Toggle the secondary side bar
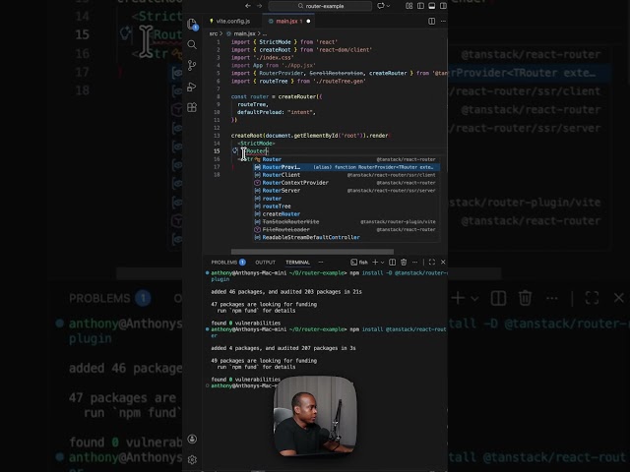This screenshot has height=472, width=630. click(443, 6)
